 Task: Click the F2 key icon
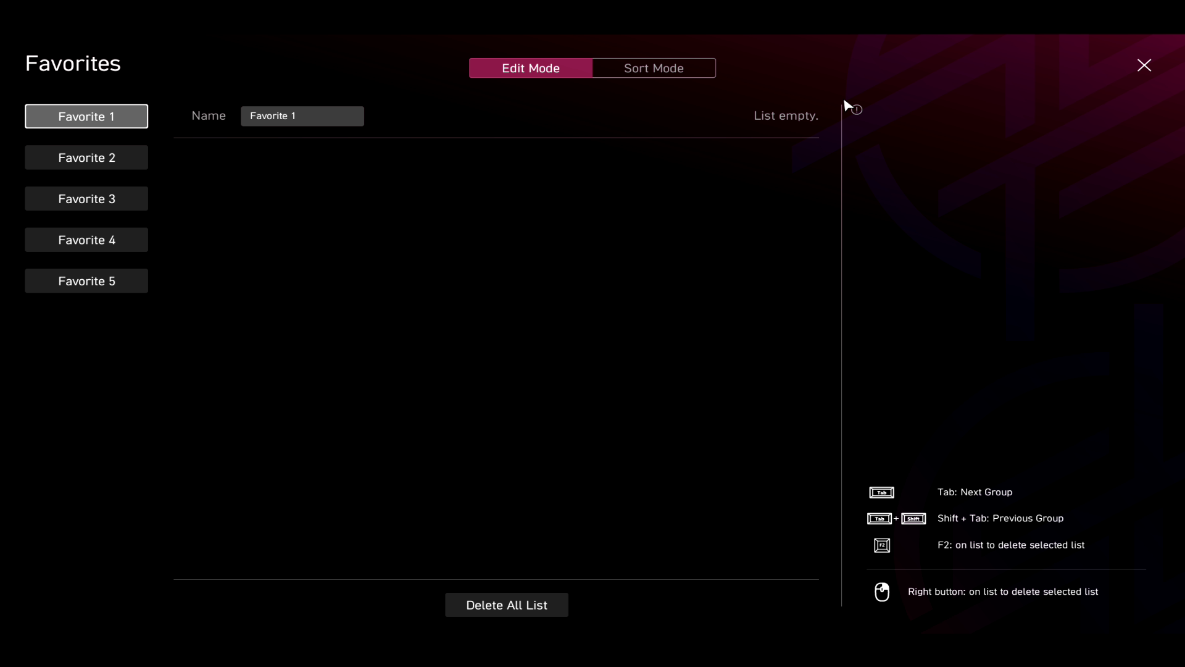882,545
